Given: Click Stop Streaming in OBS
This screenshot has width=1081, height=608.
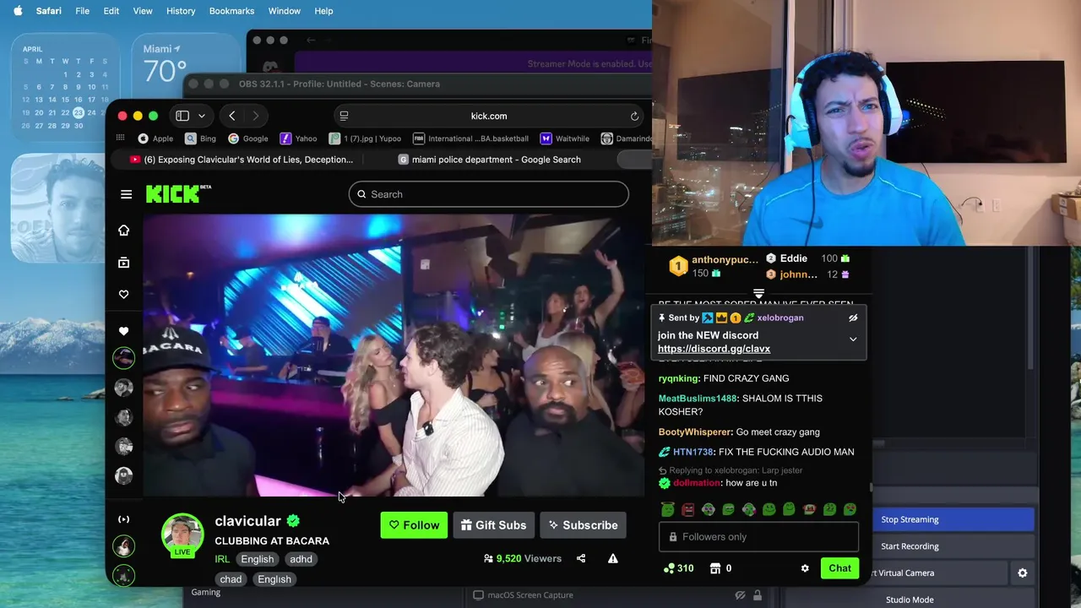Looking at the screenshot, I should [x=953, y=519].
